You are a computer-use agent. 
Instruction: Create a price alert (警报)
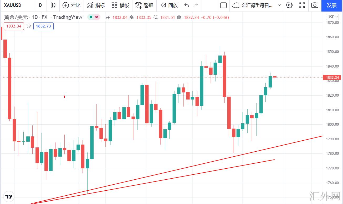coord(144,5)
